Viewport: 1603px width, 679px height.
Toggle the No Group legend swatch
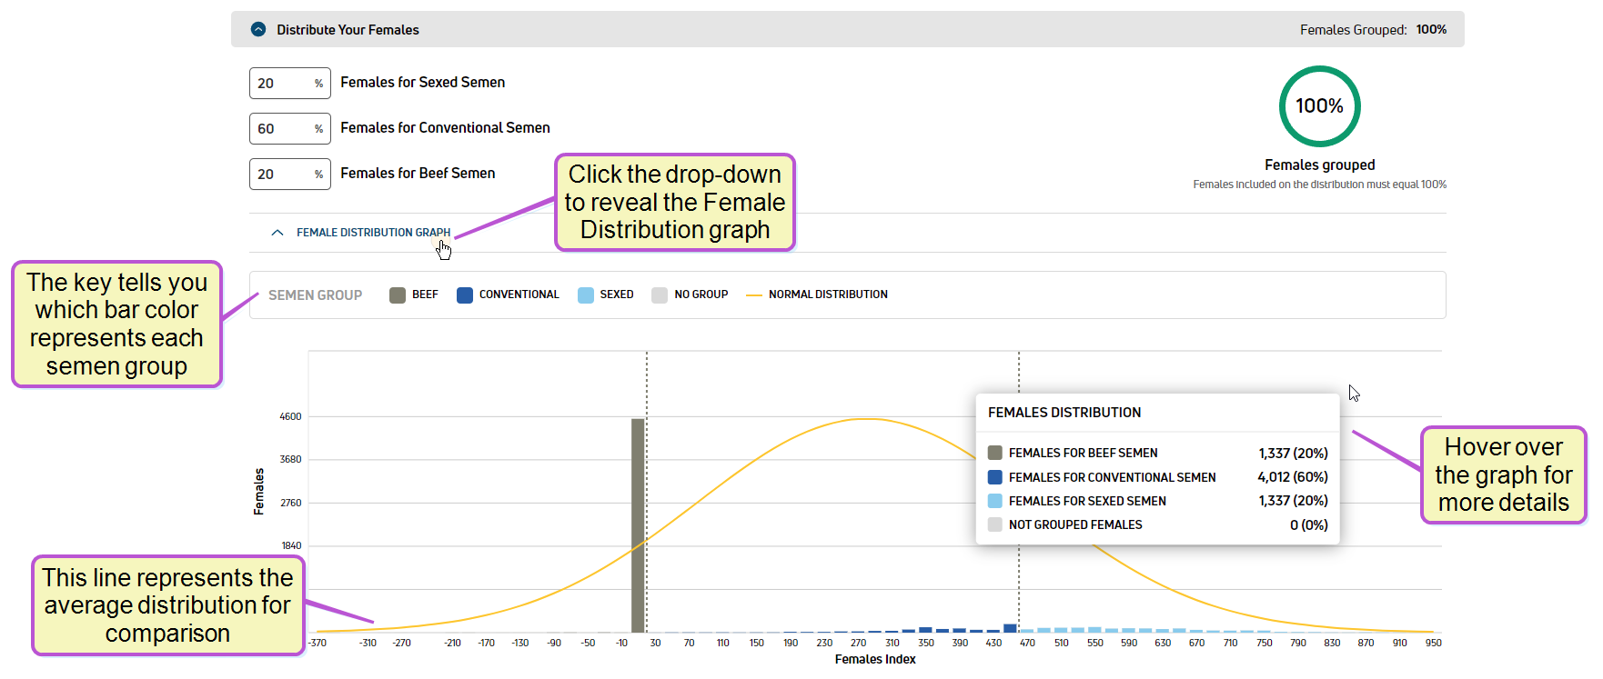click(660, 295)
